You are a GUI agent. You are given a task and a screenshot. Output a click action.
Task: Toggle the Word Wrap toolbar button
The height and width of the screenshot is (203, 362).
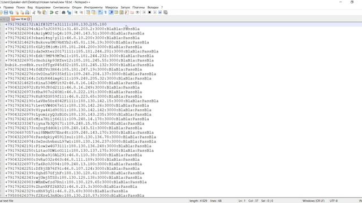(x=100, y=12)
